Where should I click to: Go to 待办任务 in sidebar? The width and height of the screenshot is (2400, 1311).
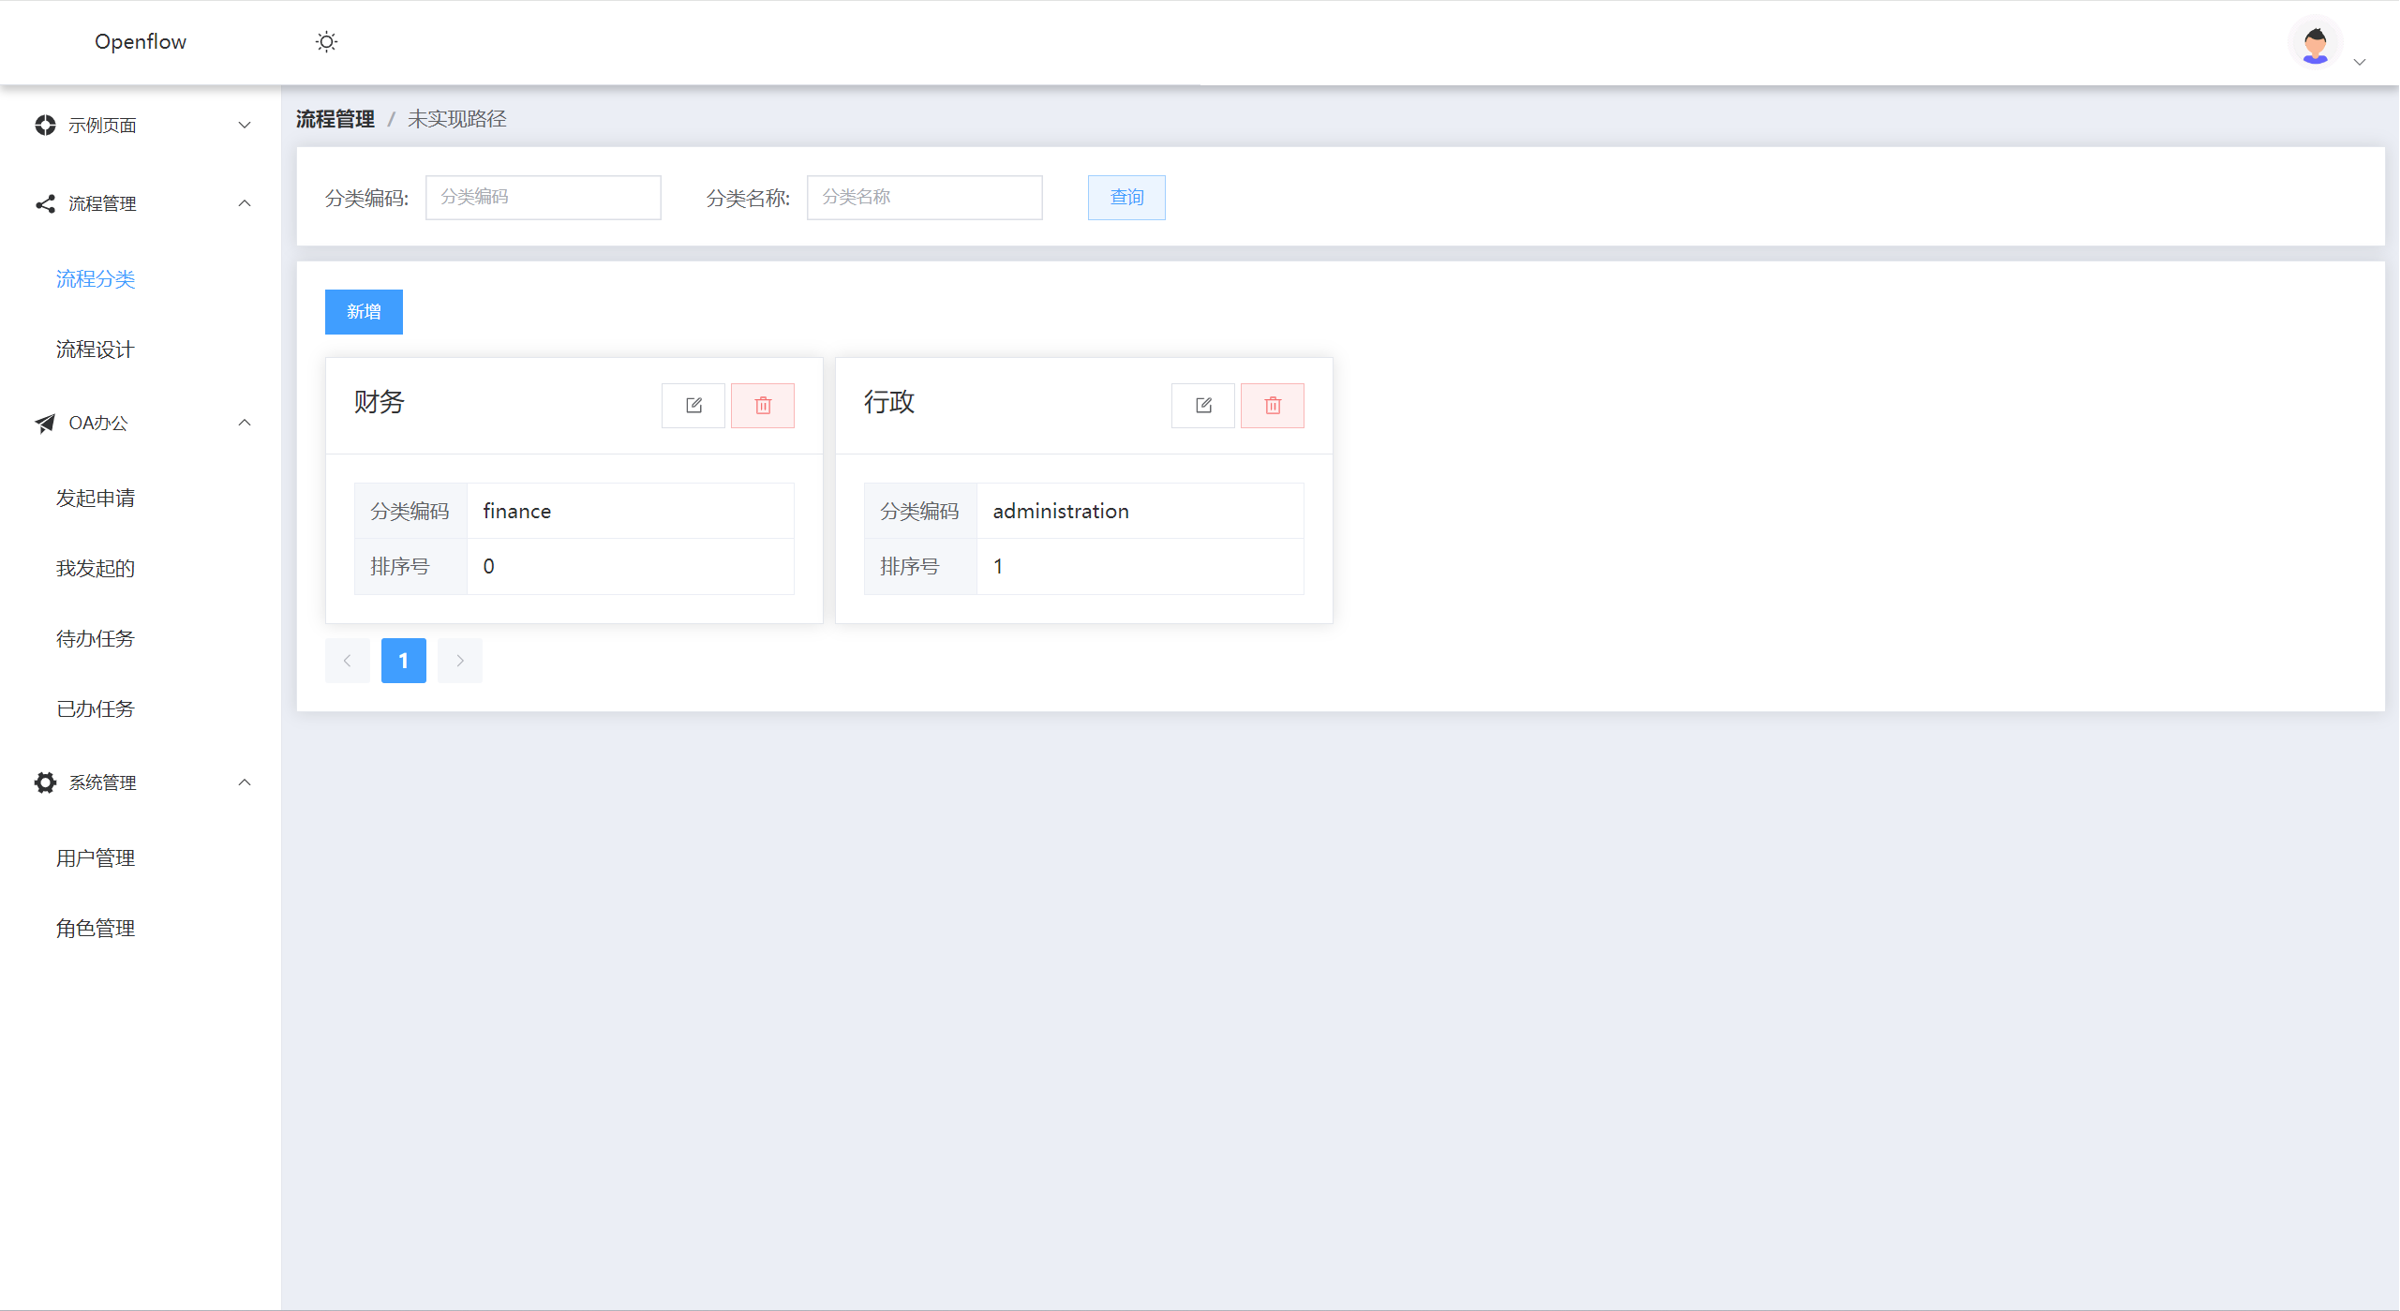point(96,639)
